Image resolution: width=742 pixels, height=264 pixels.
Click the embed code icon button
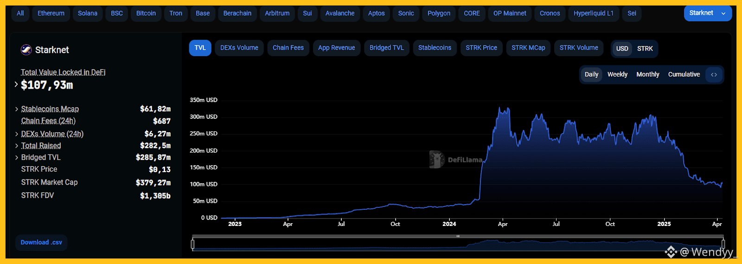click(714, 75)
